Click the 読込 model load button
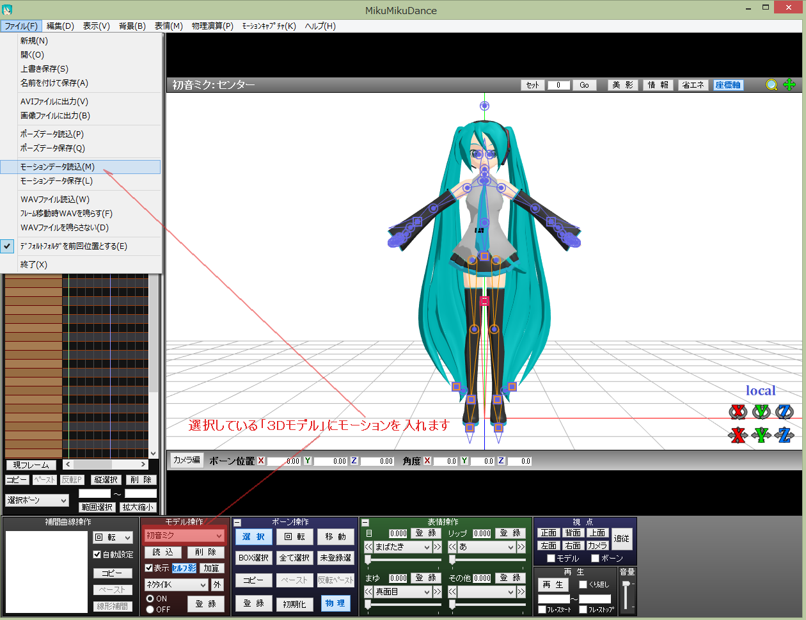The width and height of the screenshot is (806, 620). [x=163, y=552]
